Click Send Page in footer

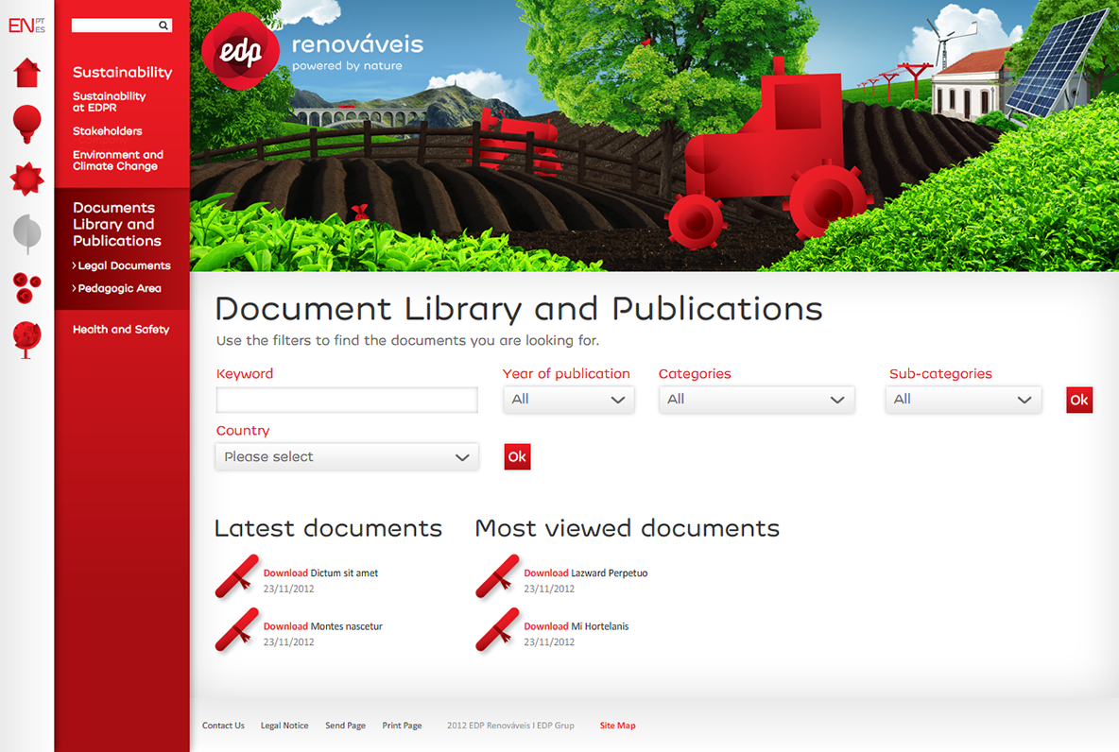[345, 726]
